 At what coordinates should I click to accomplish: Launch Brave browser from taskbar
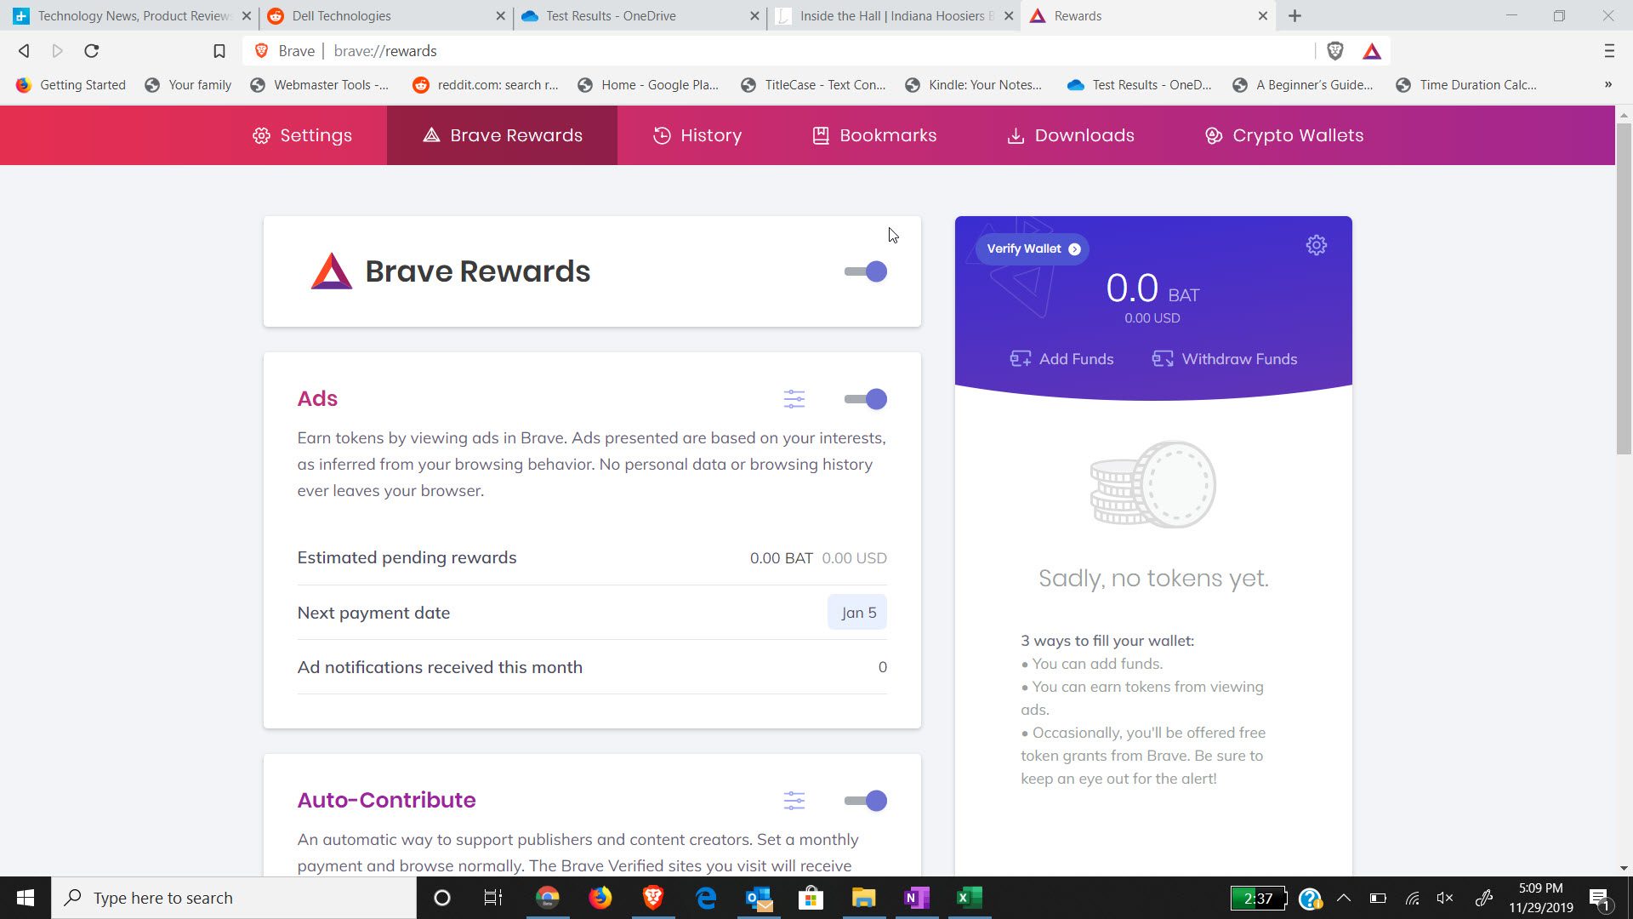coord(653,898)
